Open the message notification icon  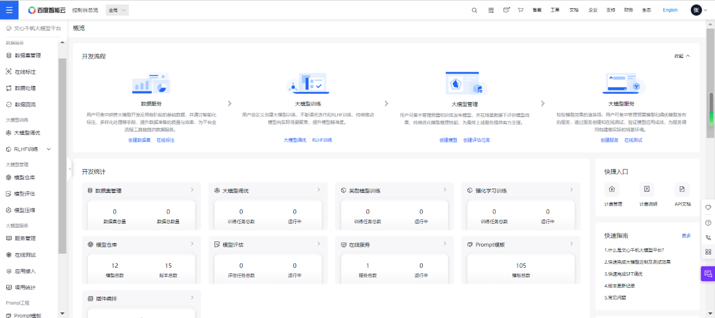coord(506,10)
